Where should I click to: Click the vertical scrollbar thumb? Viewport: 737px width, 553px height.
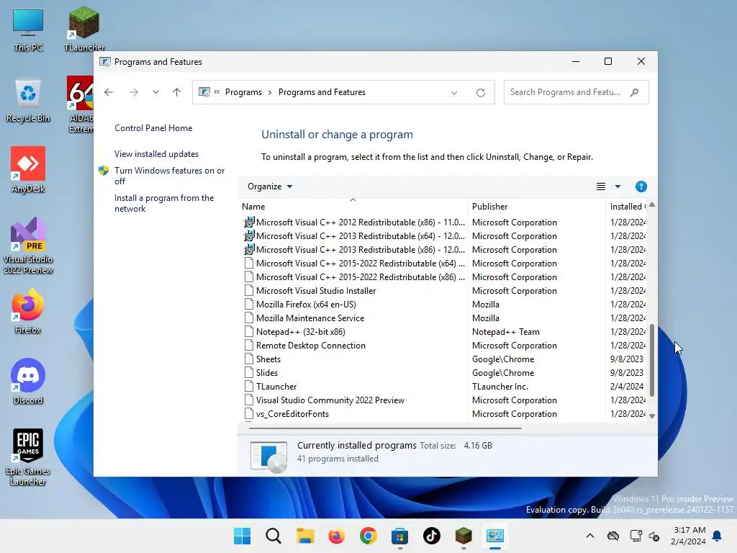tap(652, 360)
